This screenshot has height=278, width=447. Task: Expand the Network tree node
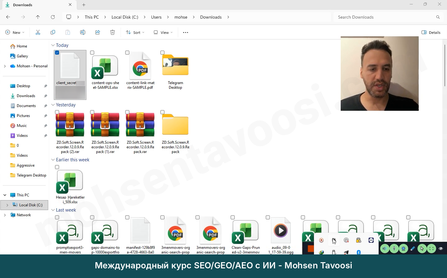pos(5,215)
